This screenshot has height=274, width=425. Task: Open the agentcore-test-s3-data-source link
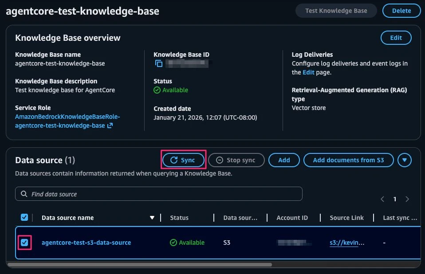tap(86, 243)
